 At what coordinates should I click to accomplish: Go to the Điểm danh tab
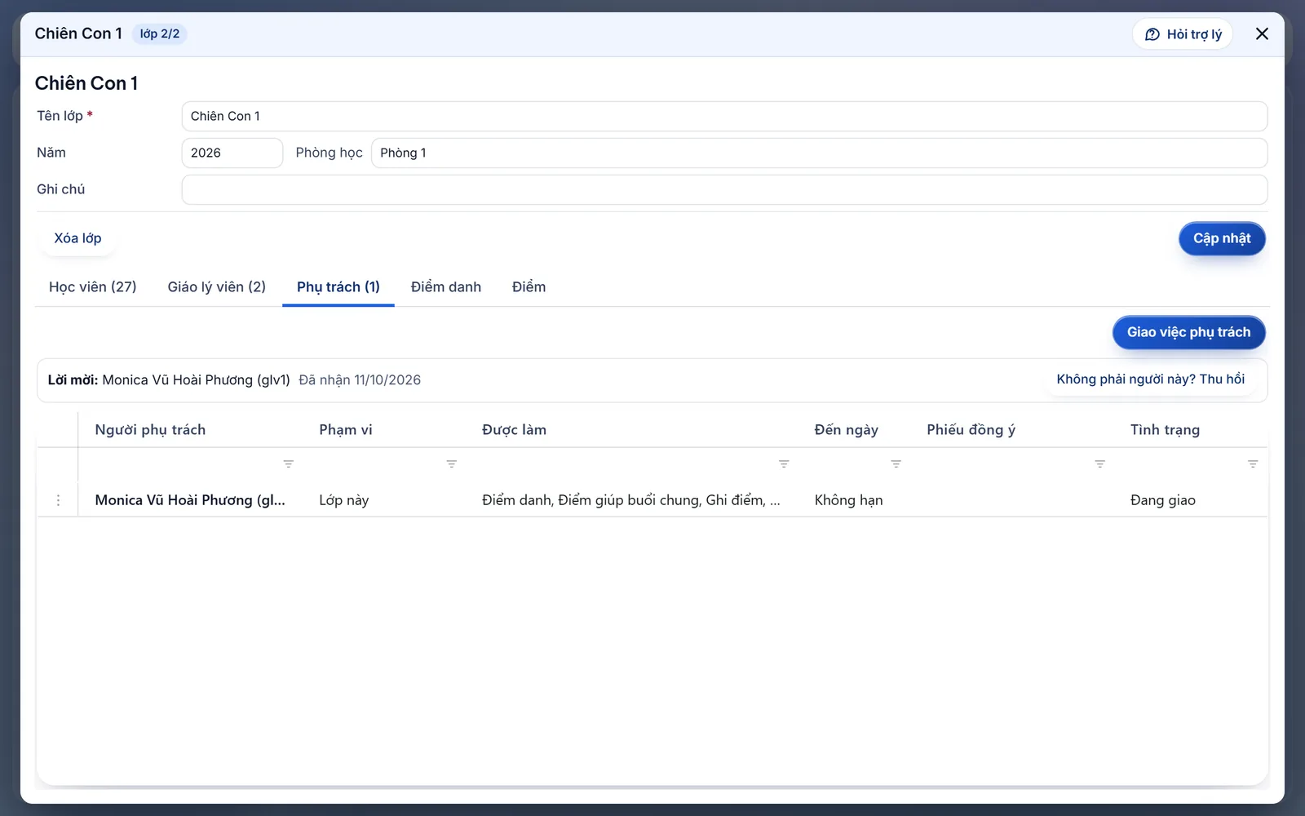point(446,287)
